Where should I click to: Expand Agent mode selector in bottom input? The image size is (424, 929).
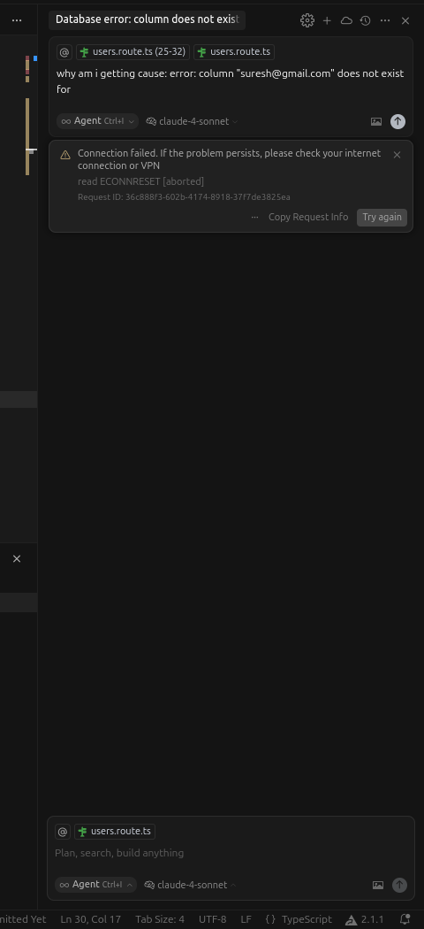(95, 885)
